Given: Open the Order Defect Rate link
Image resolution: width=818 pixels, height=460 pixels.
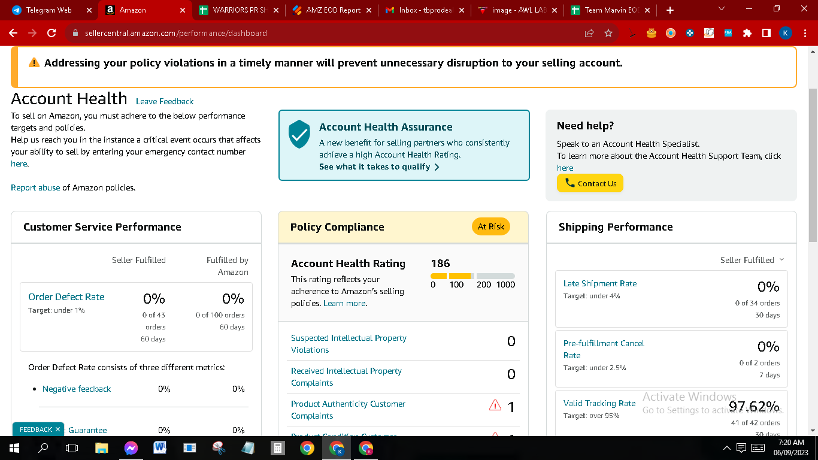Looking at the screenshot, I should (x=66, y=297).
